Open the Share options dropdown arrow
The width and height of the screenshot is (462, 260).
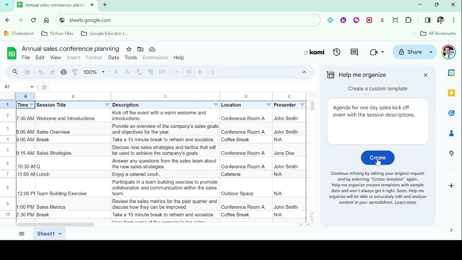tap(431, 52)
